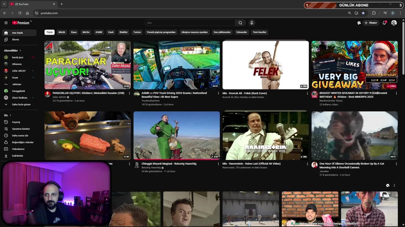Open Jahistan subscription channel
The image size is (405, 227).
pos(19,84)
